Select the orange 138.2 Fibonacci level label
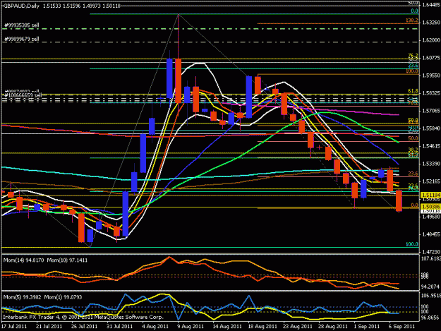 [x=412, y=20]
